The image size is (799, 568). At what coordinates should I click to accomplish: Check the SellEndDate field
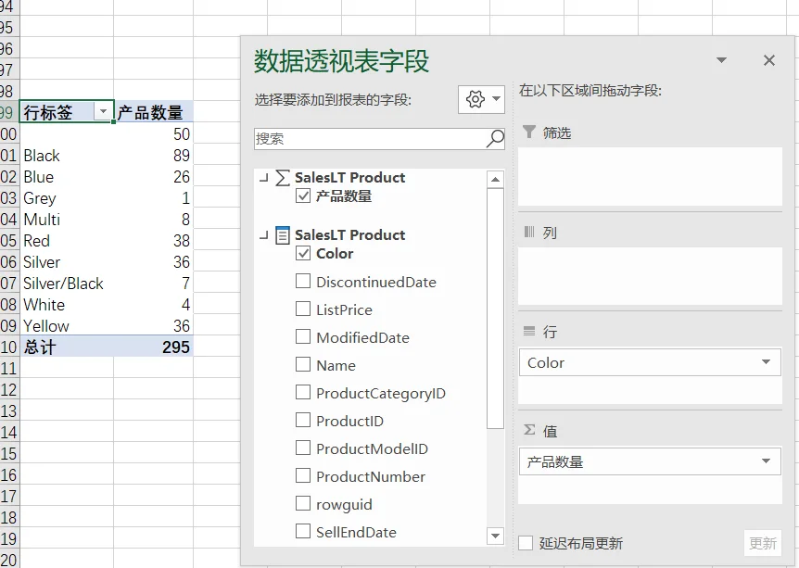303,531
